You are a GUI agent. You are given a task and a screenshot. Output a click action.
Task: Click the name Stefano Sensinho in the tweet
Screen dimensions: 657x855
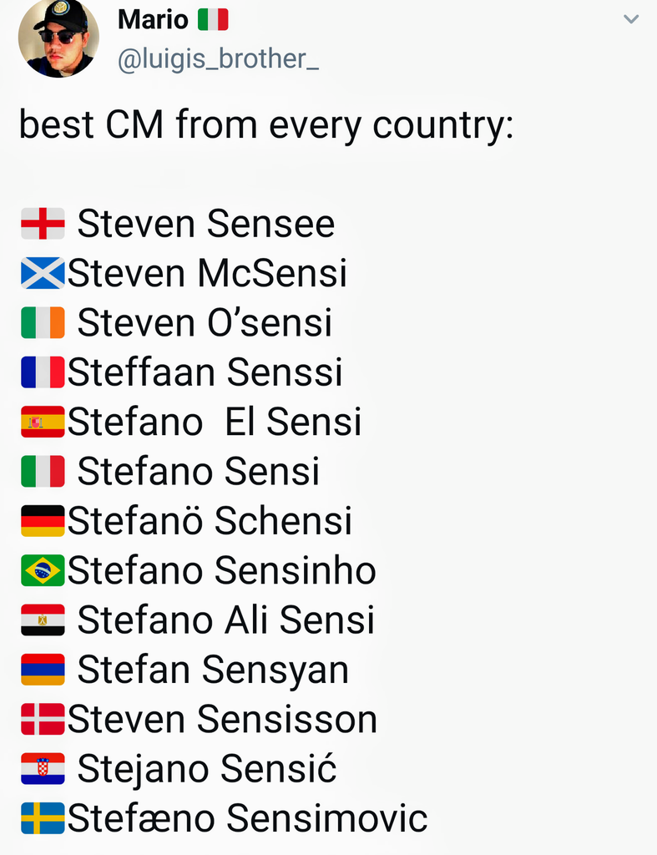pyautogui.click(x=221, y=571)
